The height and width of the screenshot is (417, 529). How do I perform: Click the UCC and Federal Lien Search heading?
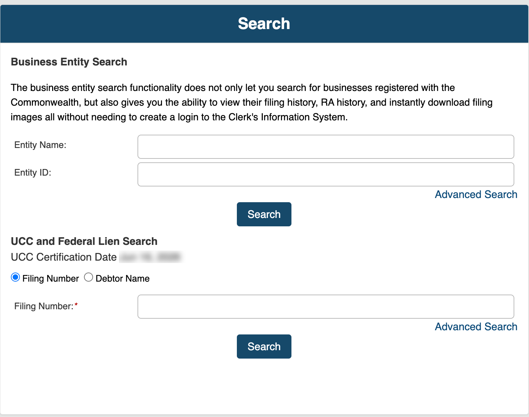pyautogui.click(x=84, y=241)
